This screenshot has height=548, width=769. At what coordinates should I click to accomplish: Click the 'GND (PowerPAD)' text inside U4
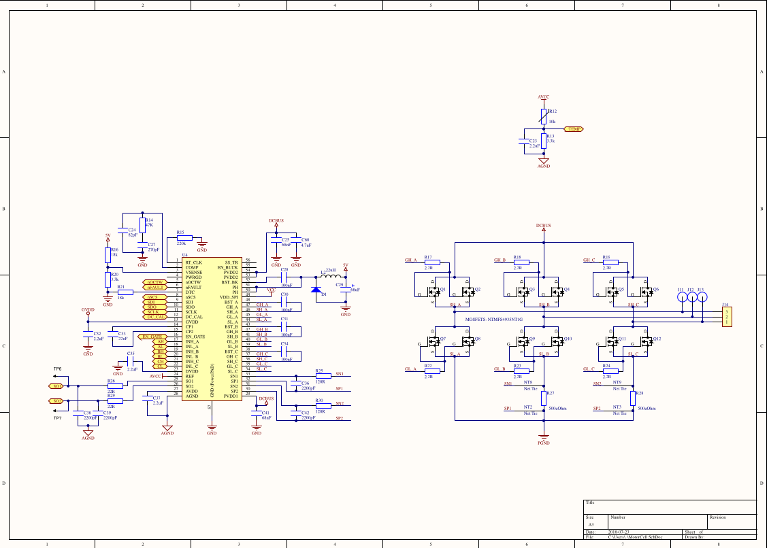(212, 380)
